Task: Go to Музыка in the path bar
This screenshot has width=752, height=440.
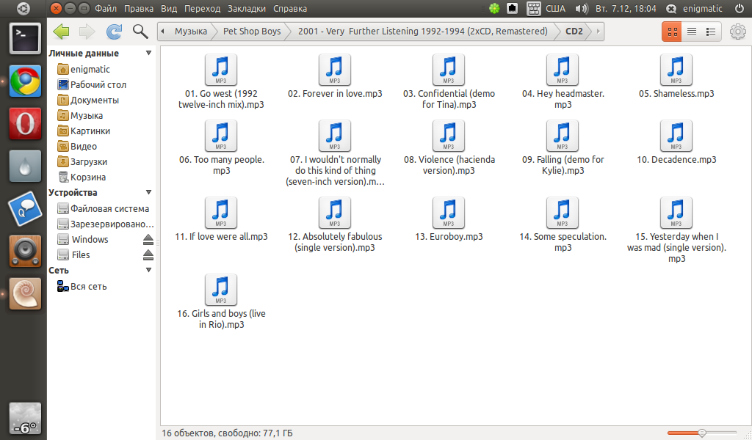Action: coord(190,32)
